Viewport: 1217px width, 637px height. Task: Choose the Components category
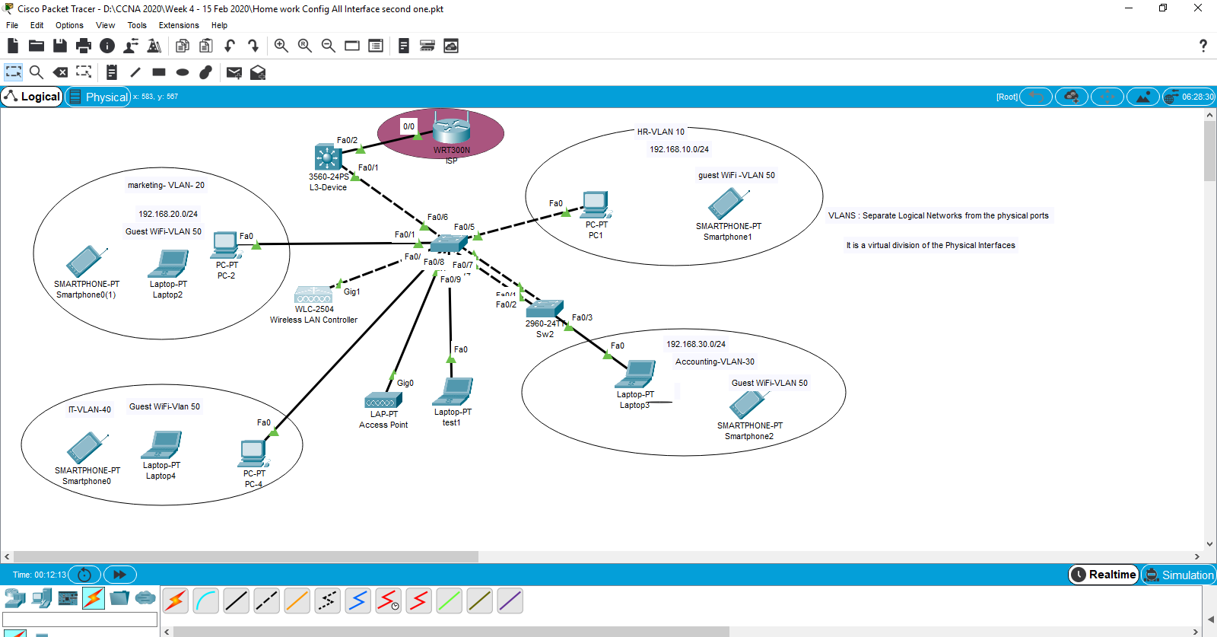point(68,598)
